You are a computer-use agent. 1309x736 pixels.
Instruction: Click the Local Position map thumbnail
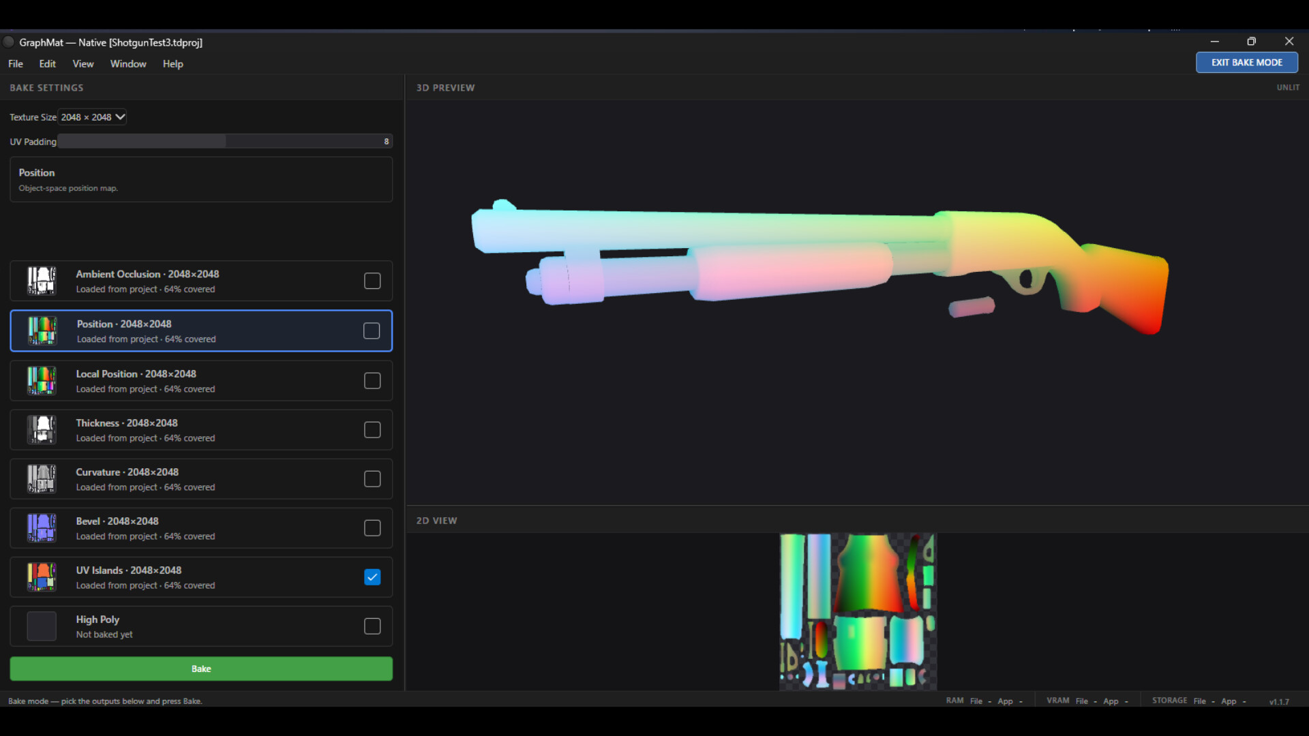pos(42,380)
